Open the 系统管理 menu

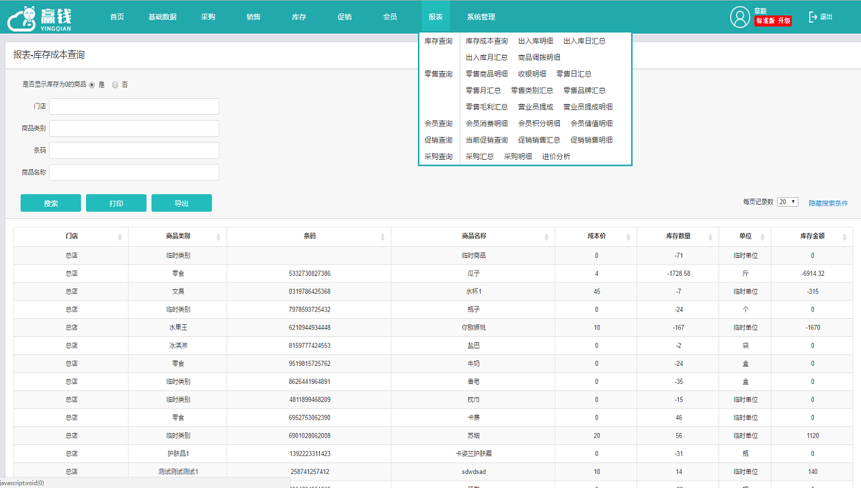(481, 17)
